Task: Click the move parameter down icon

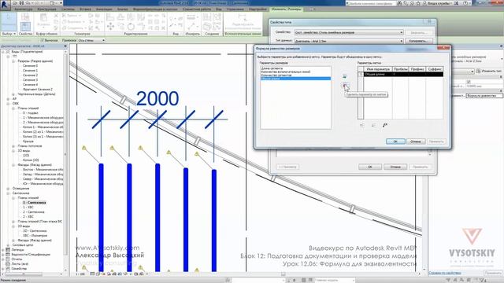Action: click(373, 126)
